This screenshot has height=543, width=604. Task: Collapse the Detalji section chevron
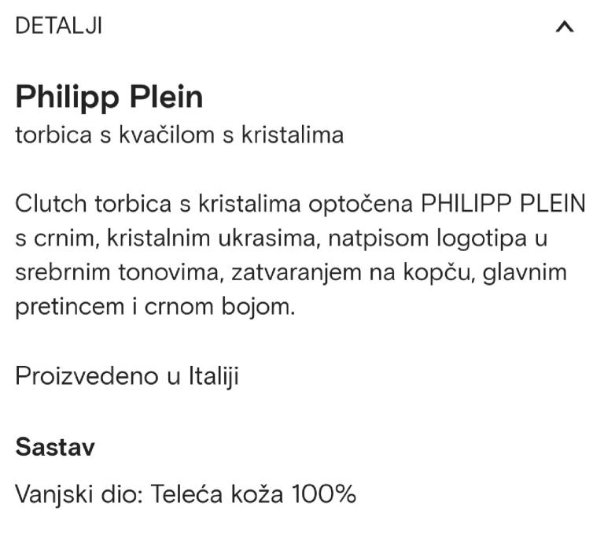coord(565,28)
